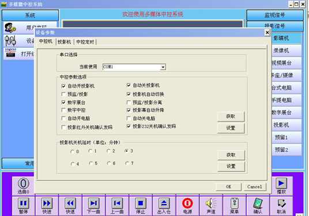Viewport: 309px width, 216px height.
Task: Toggle 预监/投影 checkbox
Action: pyautogui.click(x=63, y=94)
